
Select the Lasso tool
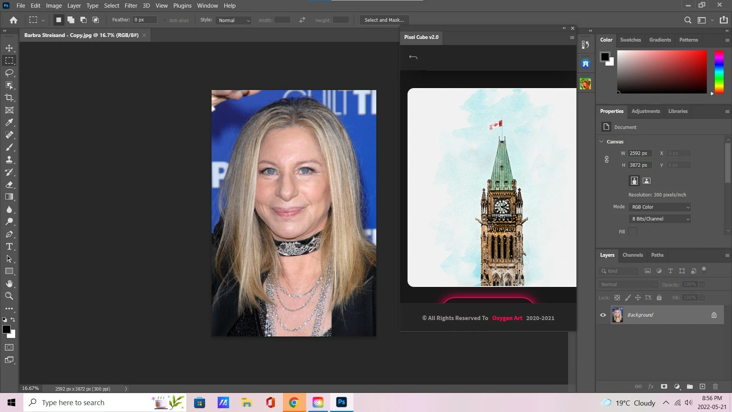pos(9,73)
